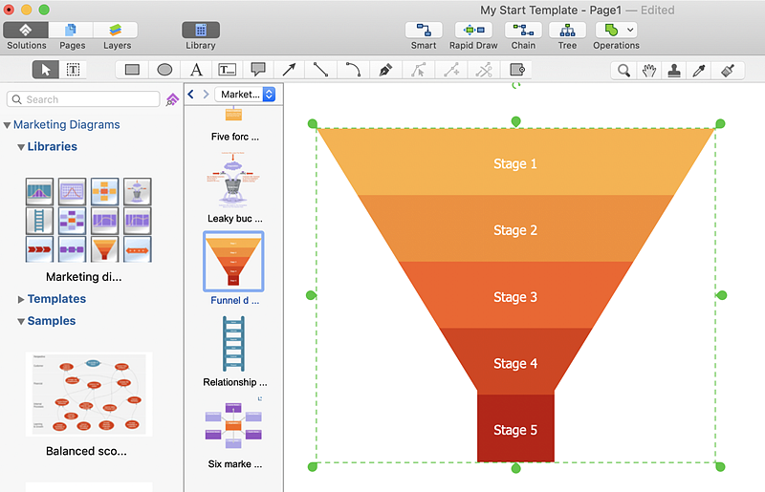
Task: Select the Rectangle shape tool
Action: 132,70
